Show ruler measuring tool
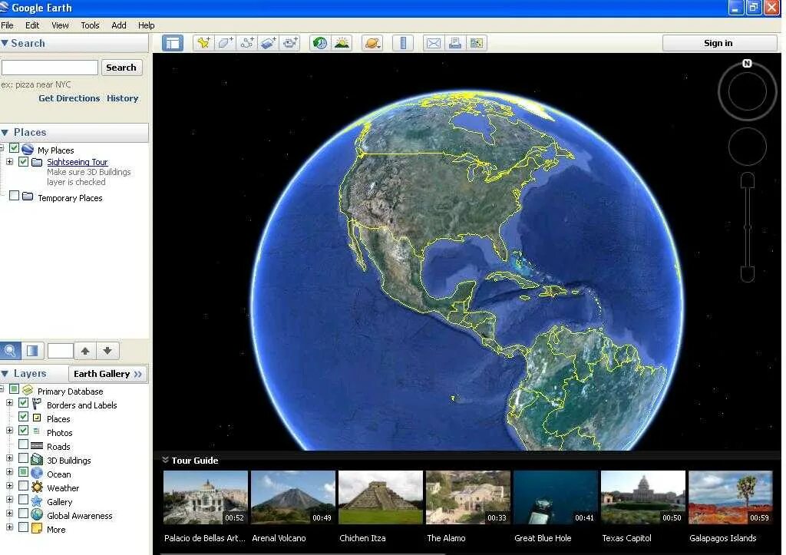The width and height of the screenshot is (786, 555). point(403,43)
